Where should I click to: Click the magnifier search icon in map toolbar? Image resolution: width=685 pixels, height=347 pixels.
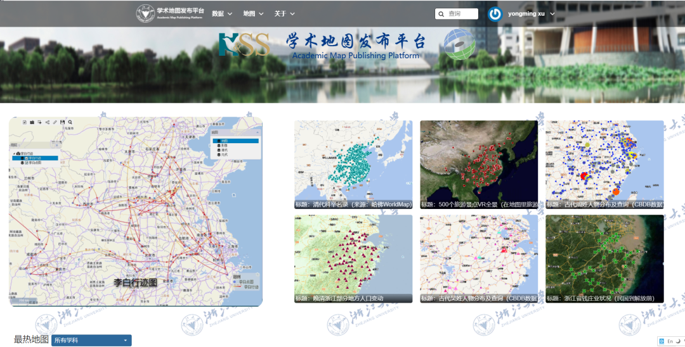70,122
